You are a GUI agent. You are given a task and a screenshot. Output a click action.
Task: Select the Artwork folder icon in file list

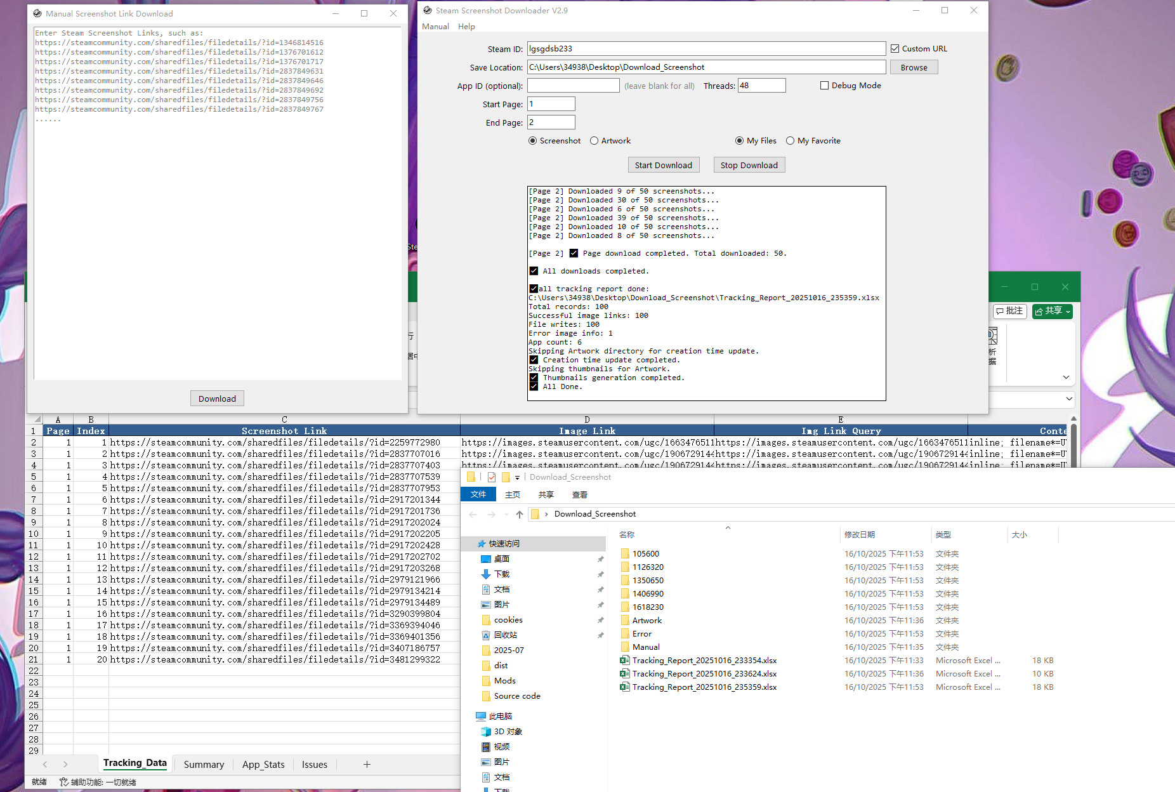(624, 620)
